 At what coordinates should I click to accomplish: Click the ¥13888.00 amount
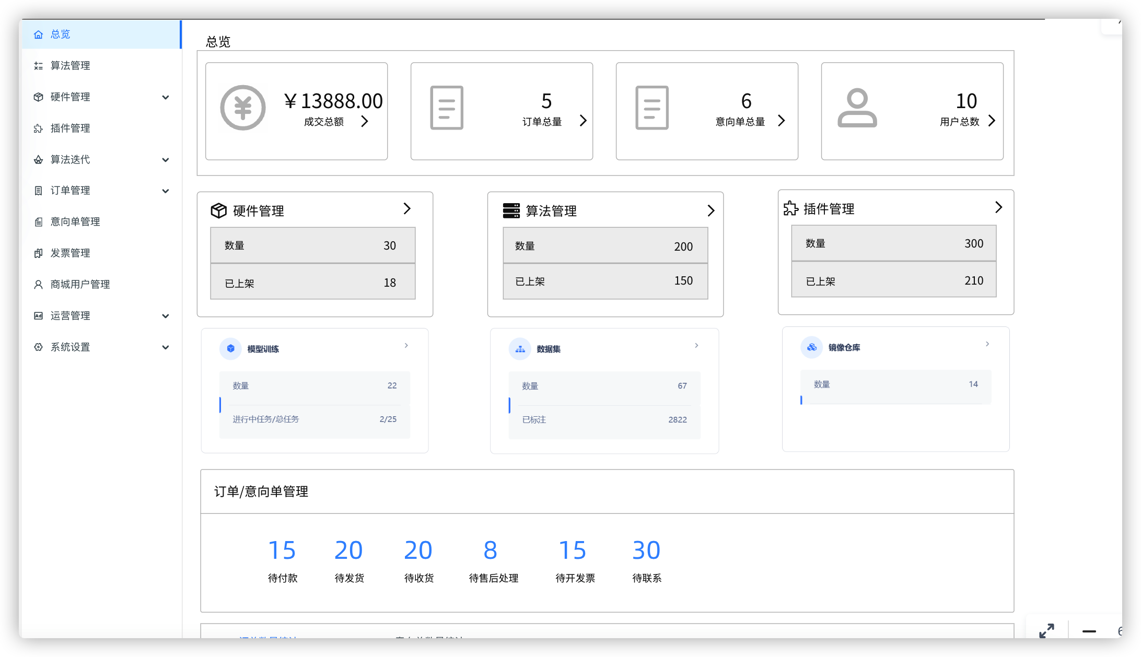pos(333,101)
